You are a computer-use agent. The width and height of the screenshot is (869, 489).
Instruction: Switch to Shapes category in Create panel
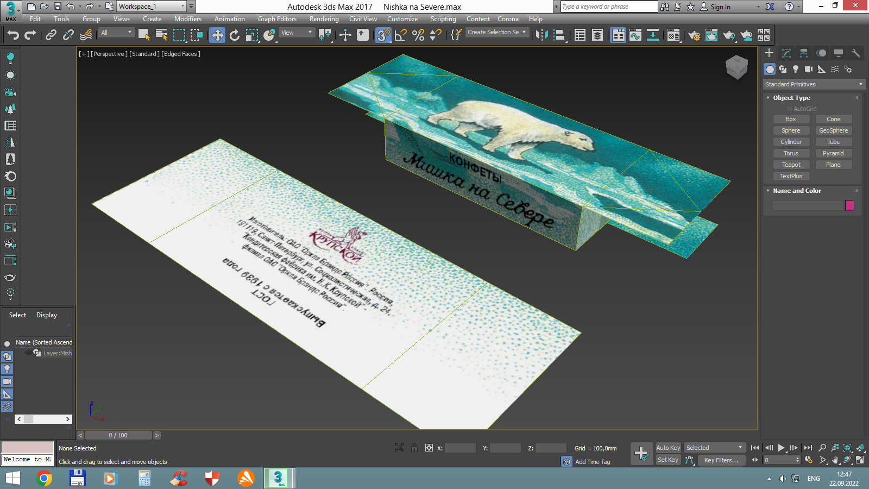coord(783,69)
